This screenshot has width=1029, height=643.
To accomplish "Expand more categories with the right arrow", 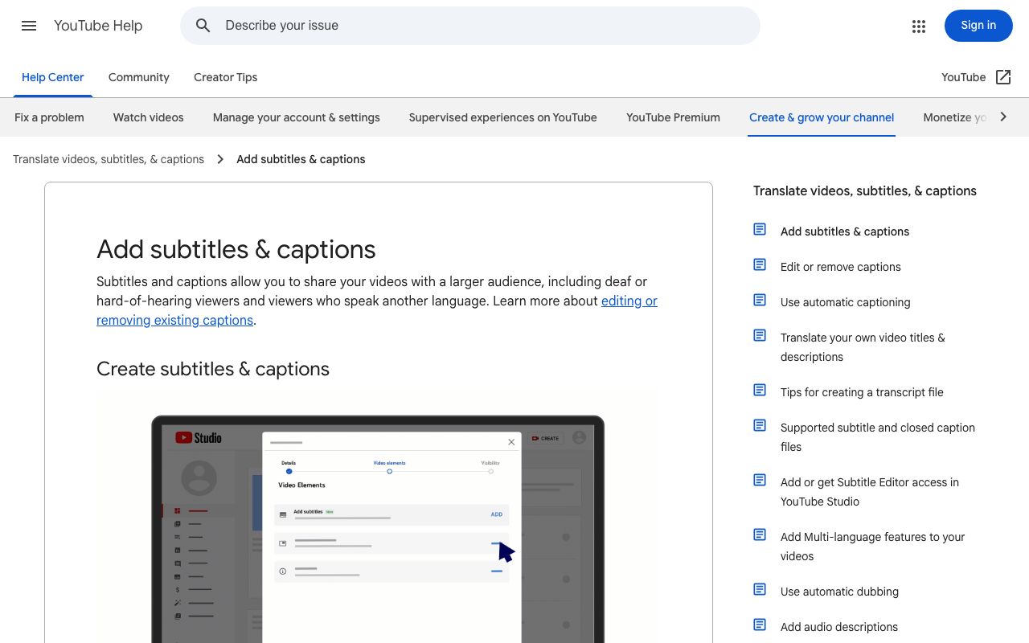I will (1003, 117).
